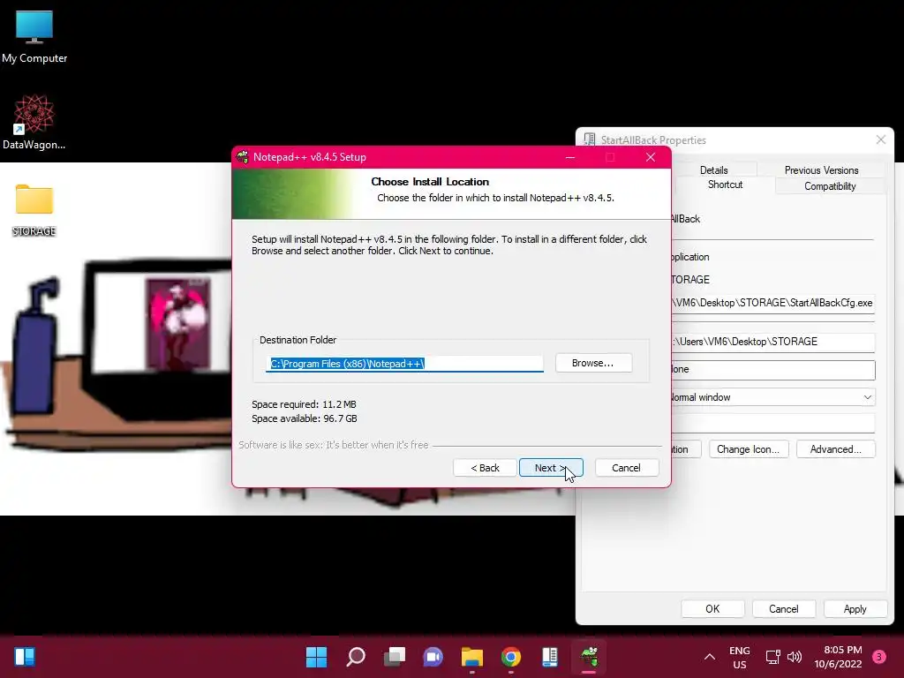The width and height of the screenshot is (904, 678).
Task: Click the Start in path field
Action: (x=772, y=342)
